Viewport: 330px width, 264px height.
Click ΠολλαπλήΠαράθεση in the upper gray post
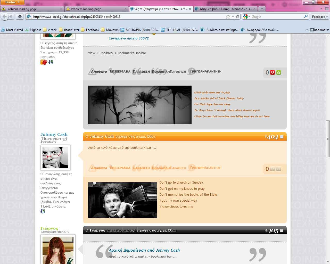tap(169, 72)
